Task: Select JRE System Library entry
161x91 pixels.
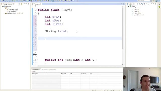Action: pos(15,13)
